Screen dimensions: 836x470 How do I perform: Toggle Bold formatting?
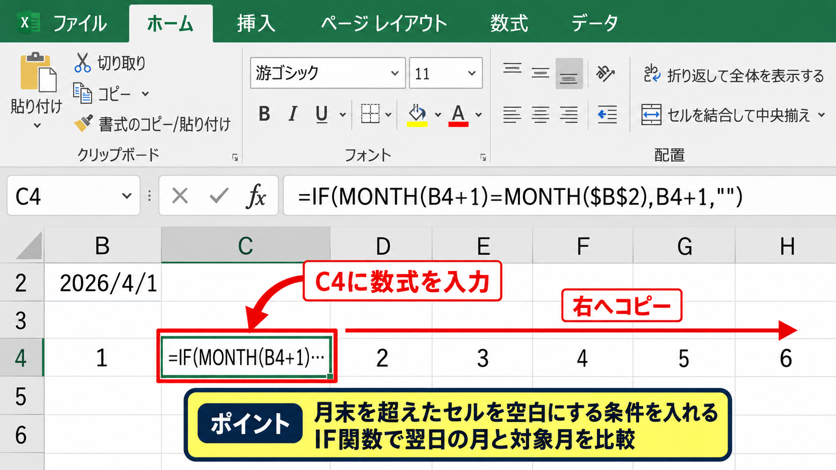click(x=264, y=114)
